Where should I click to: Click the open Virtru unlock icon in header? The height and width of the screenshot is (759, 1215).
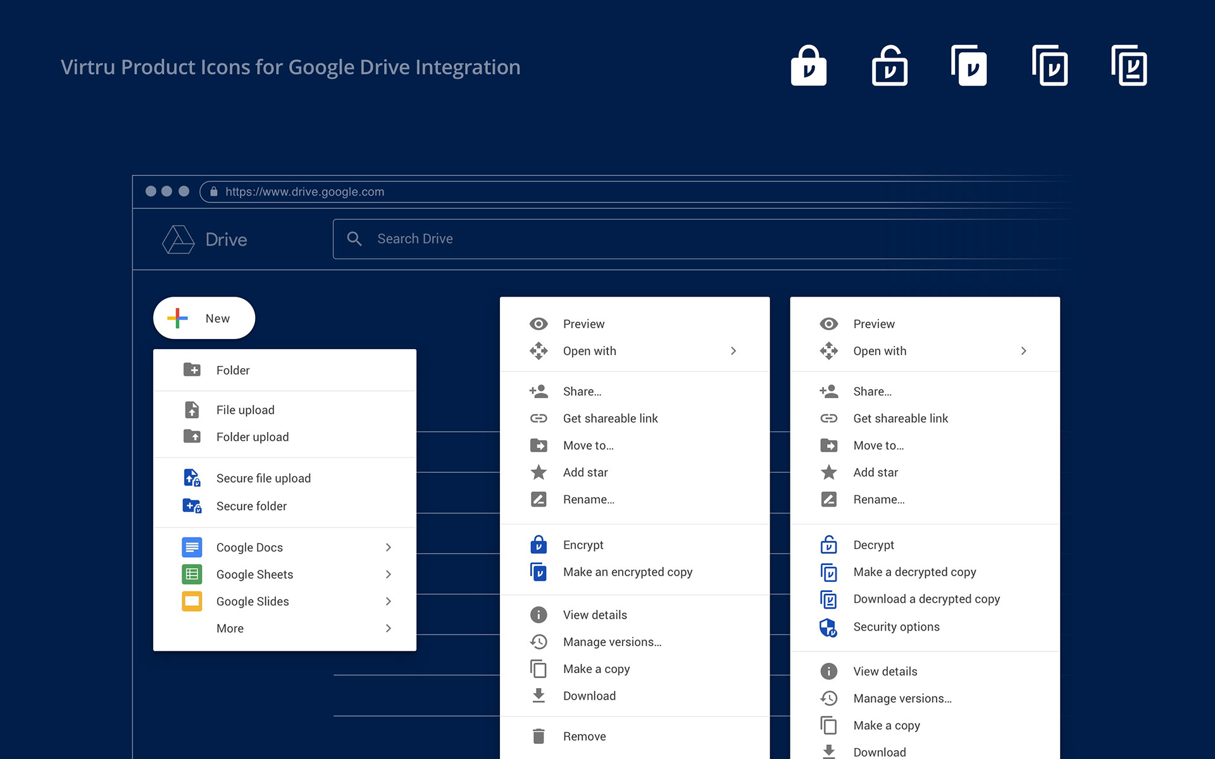pyautogui.click(x=889, y=65)
